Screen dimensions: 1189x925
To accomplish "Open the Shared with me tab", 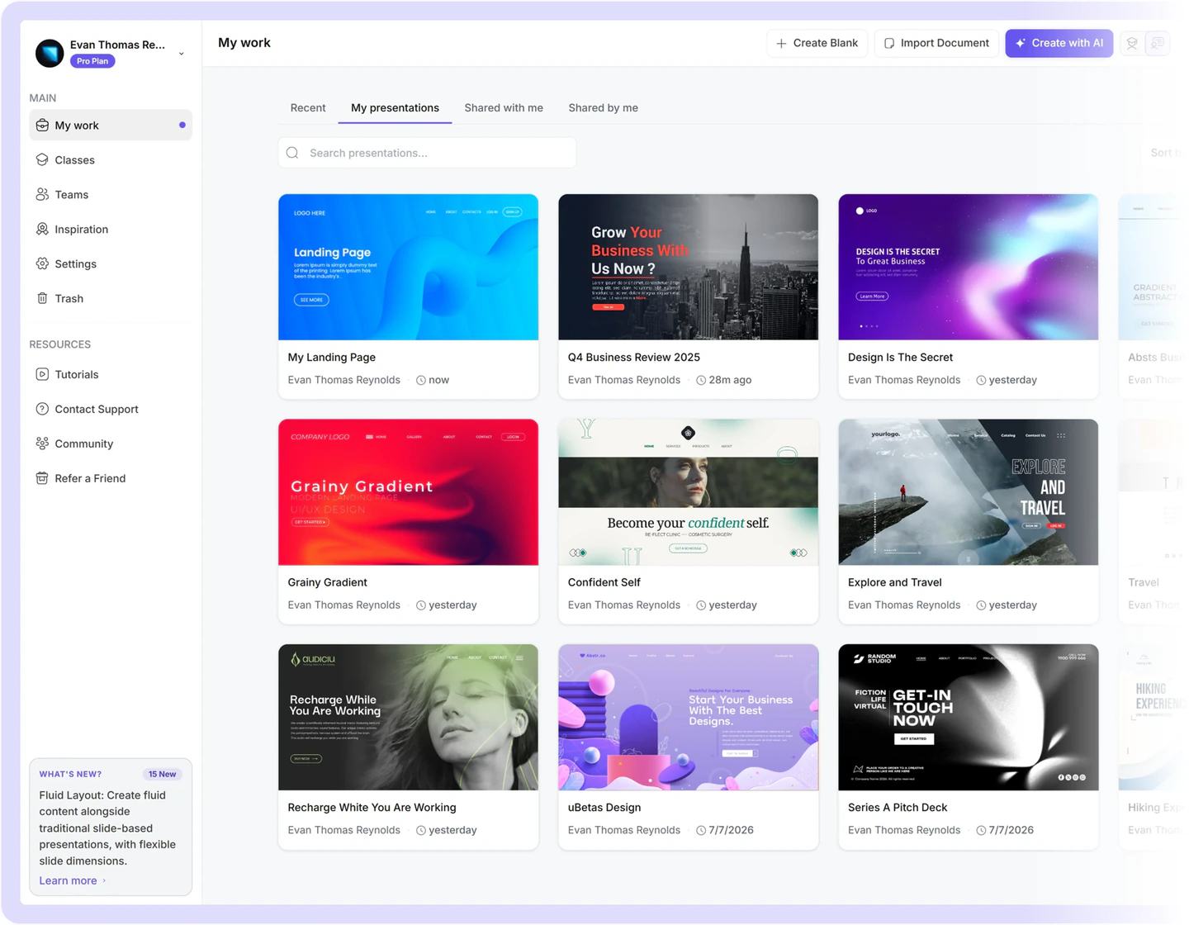I will point(504,108).
